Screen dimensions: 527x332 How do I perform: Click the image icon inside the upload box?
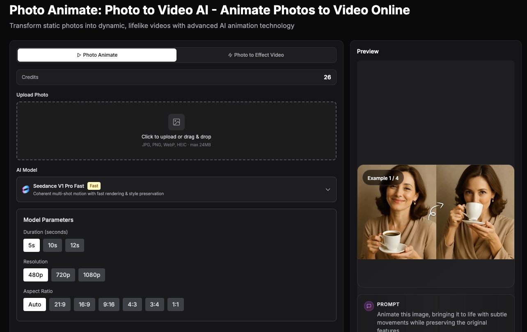pos(176,122)
